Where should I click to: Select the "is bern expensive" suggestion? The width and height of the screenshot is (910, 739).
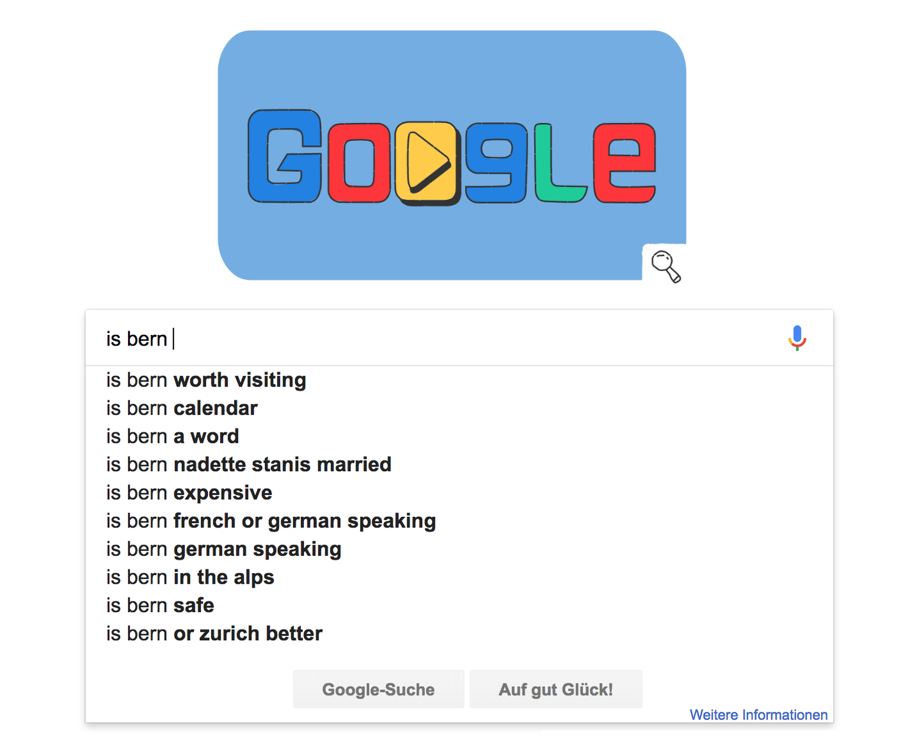[189, 493]
